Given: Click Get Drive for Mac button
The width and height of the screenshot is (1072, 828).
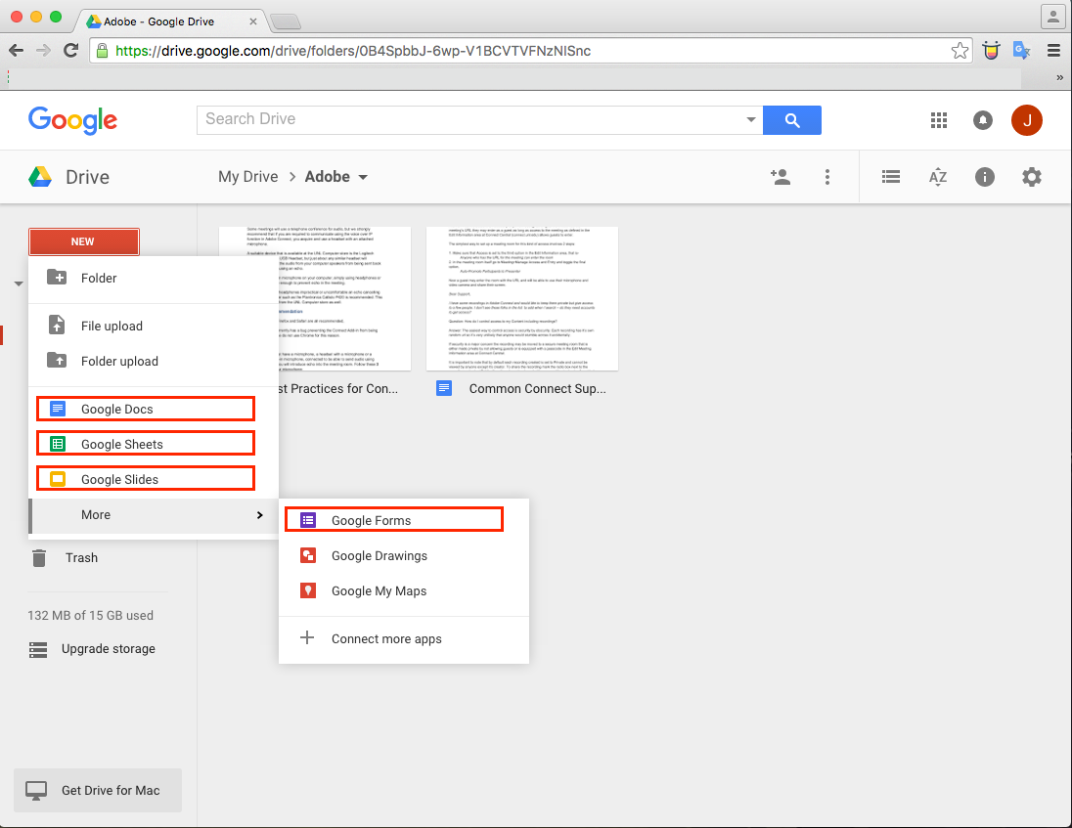Looking at the screenshot, I should pos(98,791).
